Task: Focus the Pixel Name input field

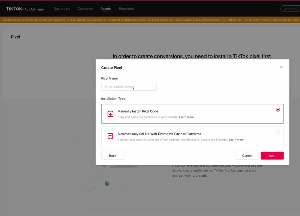Action: pos(129,87)
